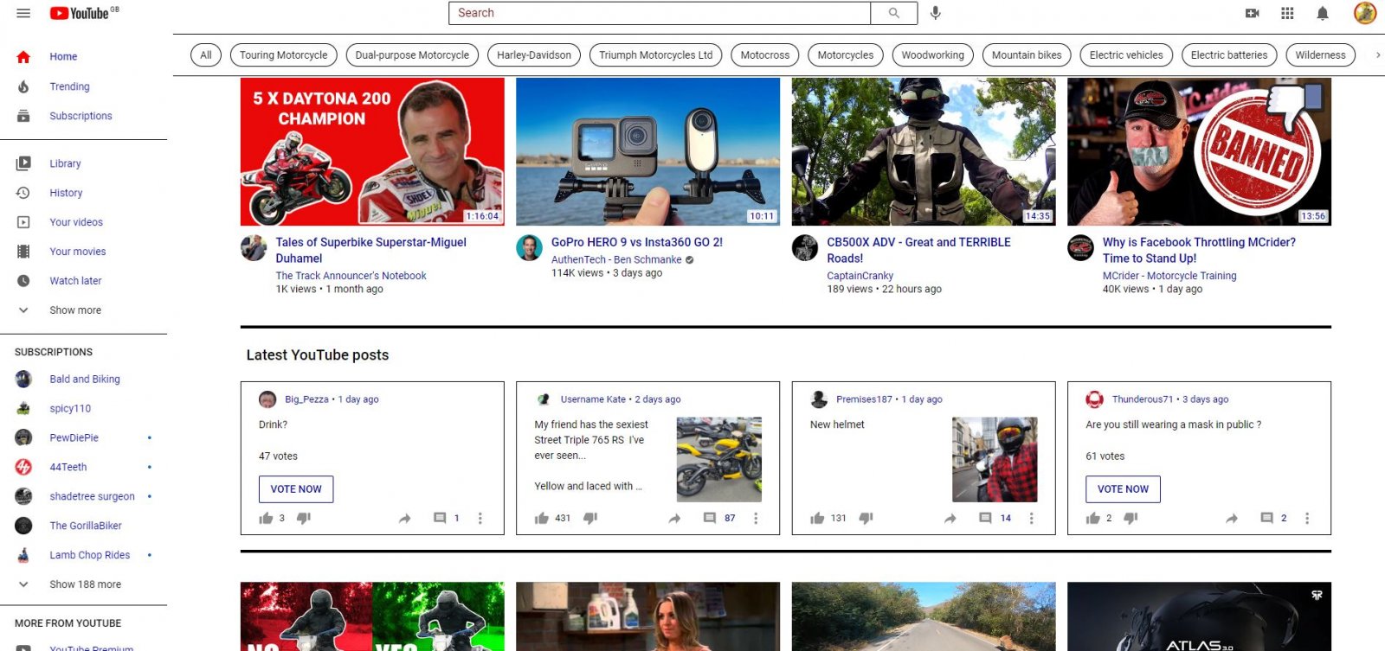Screen dimensions: 1385x651
Task: Share the Username Kate post
Action: click(674, 518)
